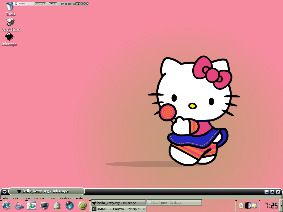283x212 pixels.
Task: Stop playback in XMMS
Action: pos(69,4)
